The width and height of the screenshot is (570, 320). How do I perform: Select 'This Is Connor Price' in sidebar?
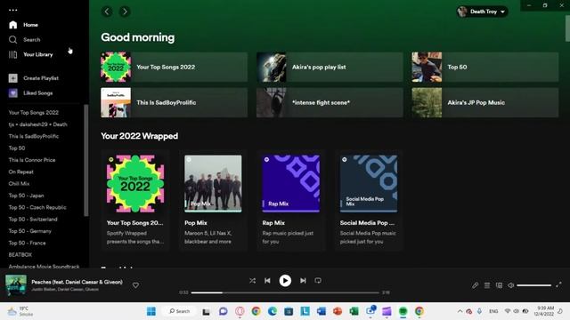coord(32,160)
